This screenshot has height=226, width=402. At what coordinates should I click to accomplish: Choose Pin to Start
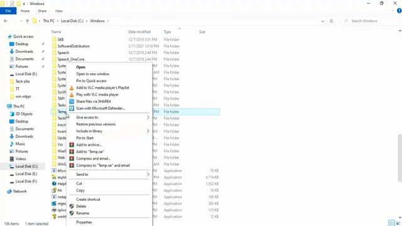tap(85, 138)
